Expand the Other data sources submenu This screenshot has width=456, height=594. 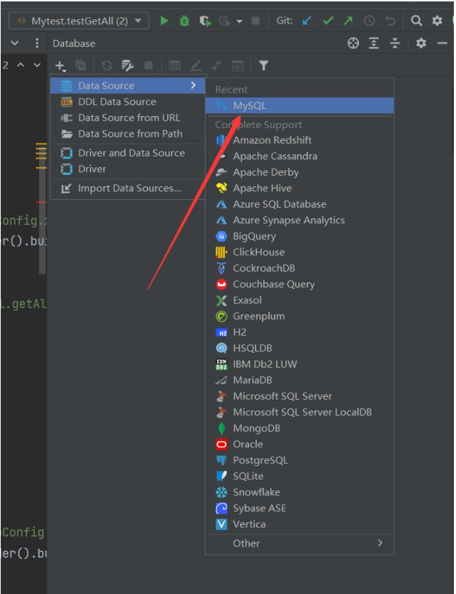(x=299, y=543)
